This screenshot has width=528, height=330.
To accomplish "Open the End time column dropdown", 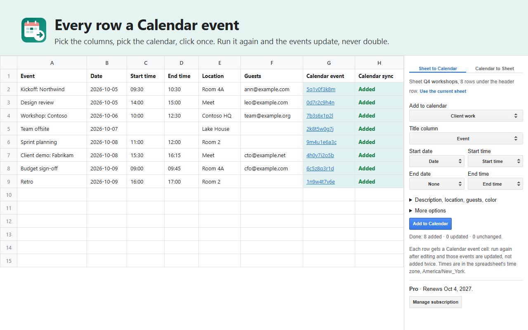I will [495, 184].
